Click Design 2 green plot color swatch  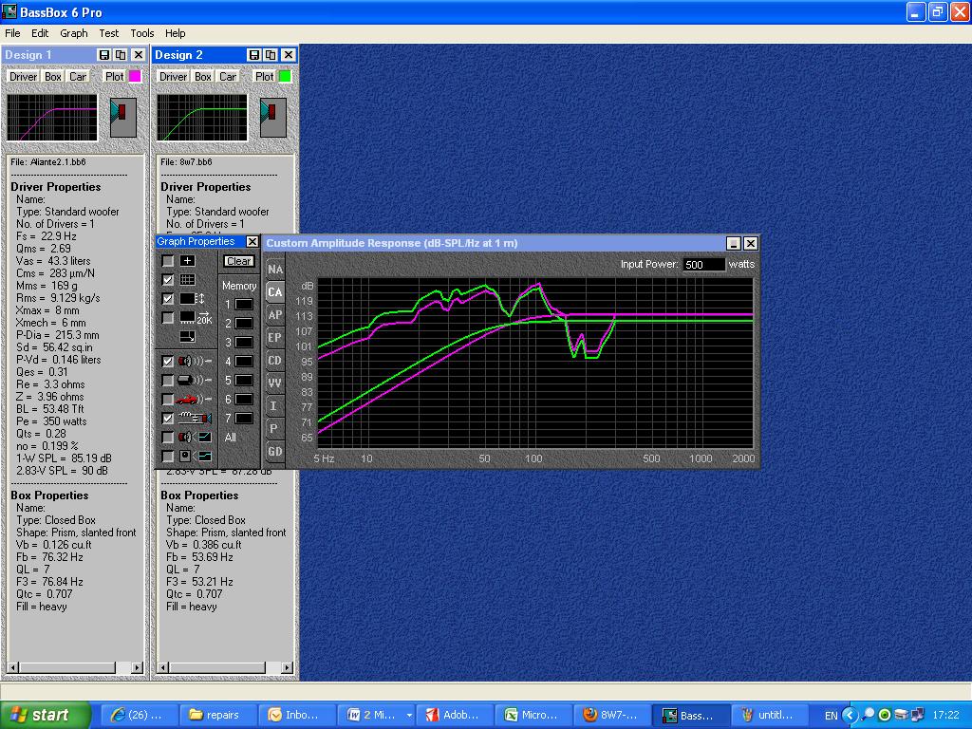click(285, 76)
